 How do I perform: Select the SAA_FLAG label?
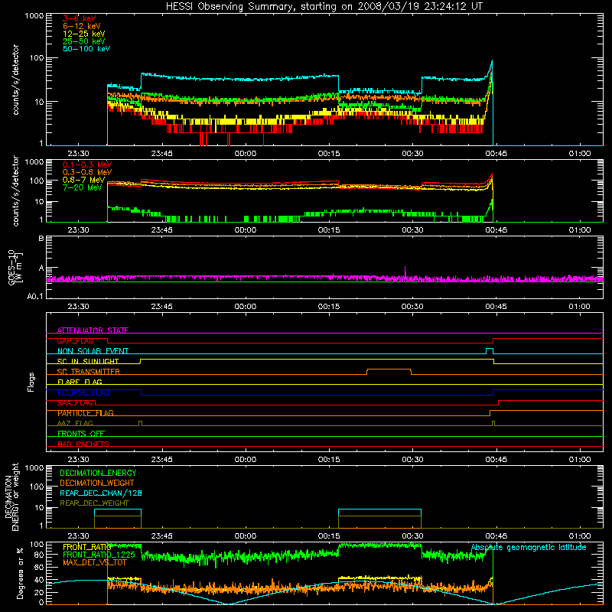[76, 403]
